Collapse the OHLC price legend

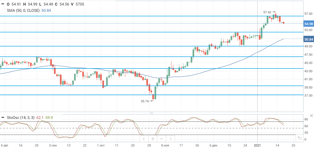pos(3,4)
